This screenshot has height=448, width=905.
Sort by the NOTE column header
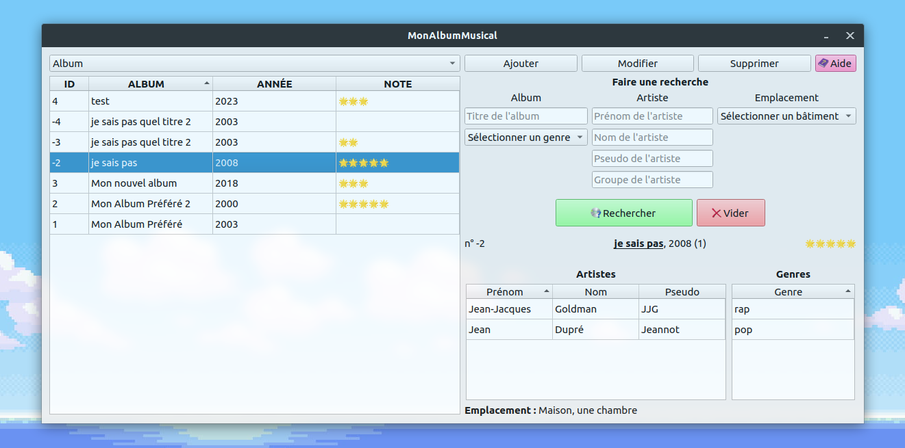(397, 83)
